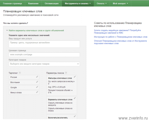Screen dimensions: 149x121
Task: Go to Главная страница tab
Action: [x=12, y=4]
